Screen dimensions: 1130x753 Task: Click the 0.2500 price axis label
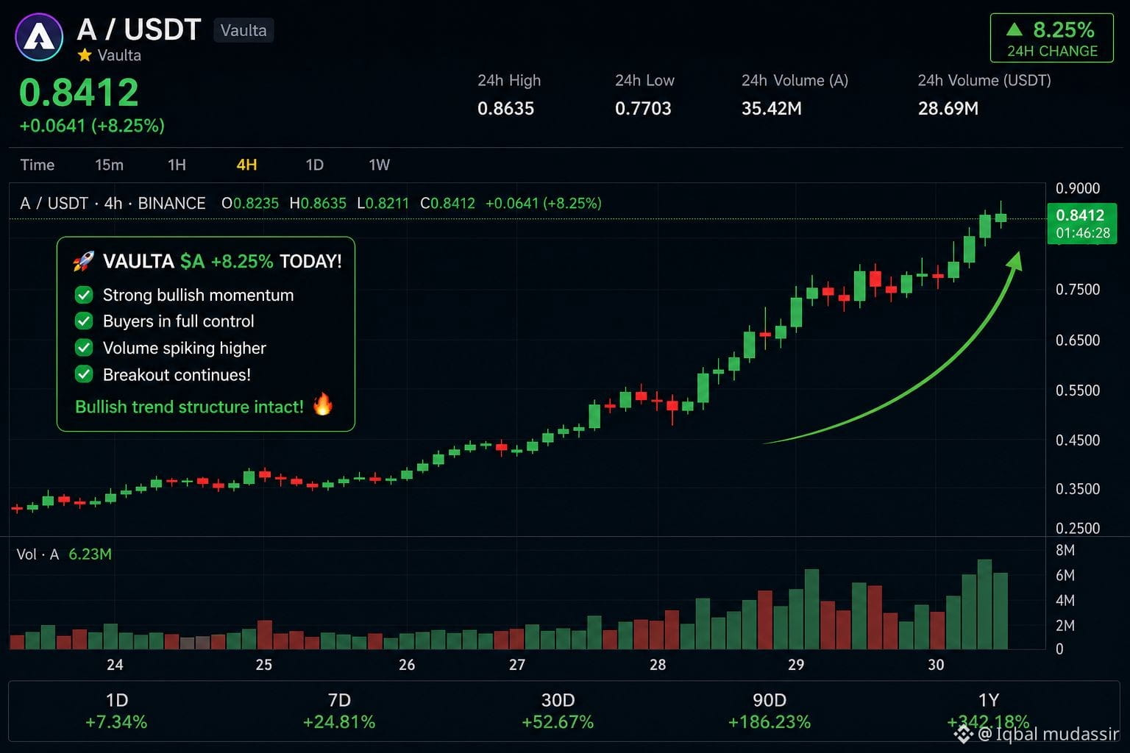coord(1078,528)
